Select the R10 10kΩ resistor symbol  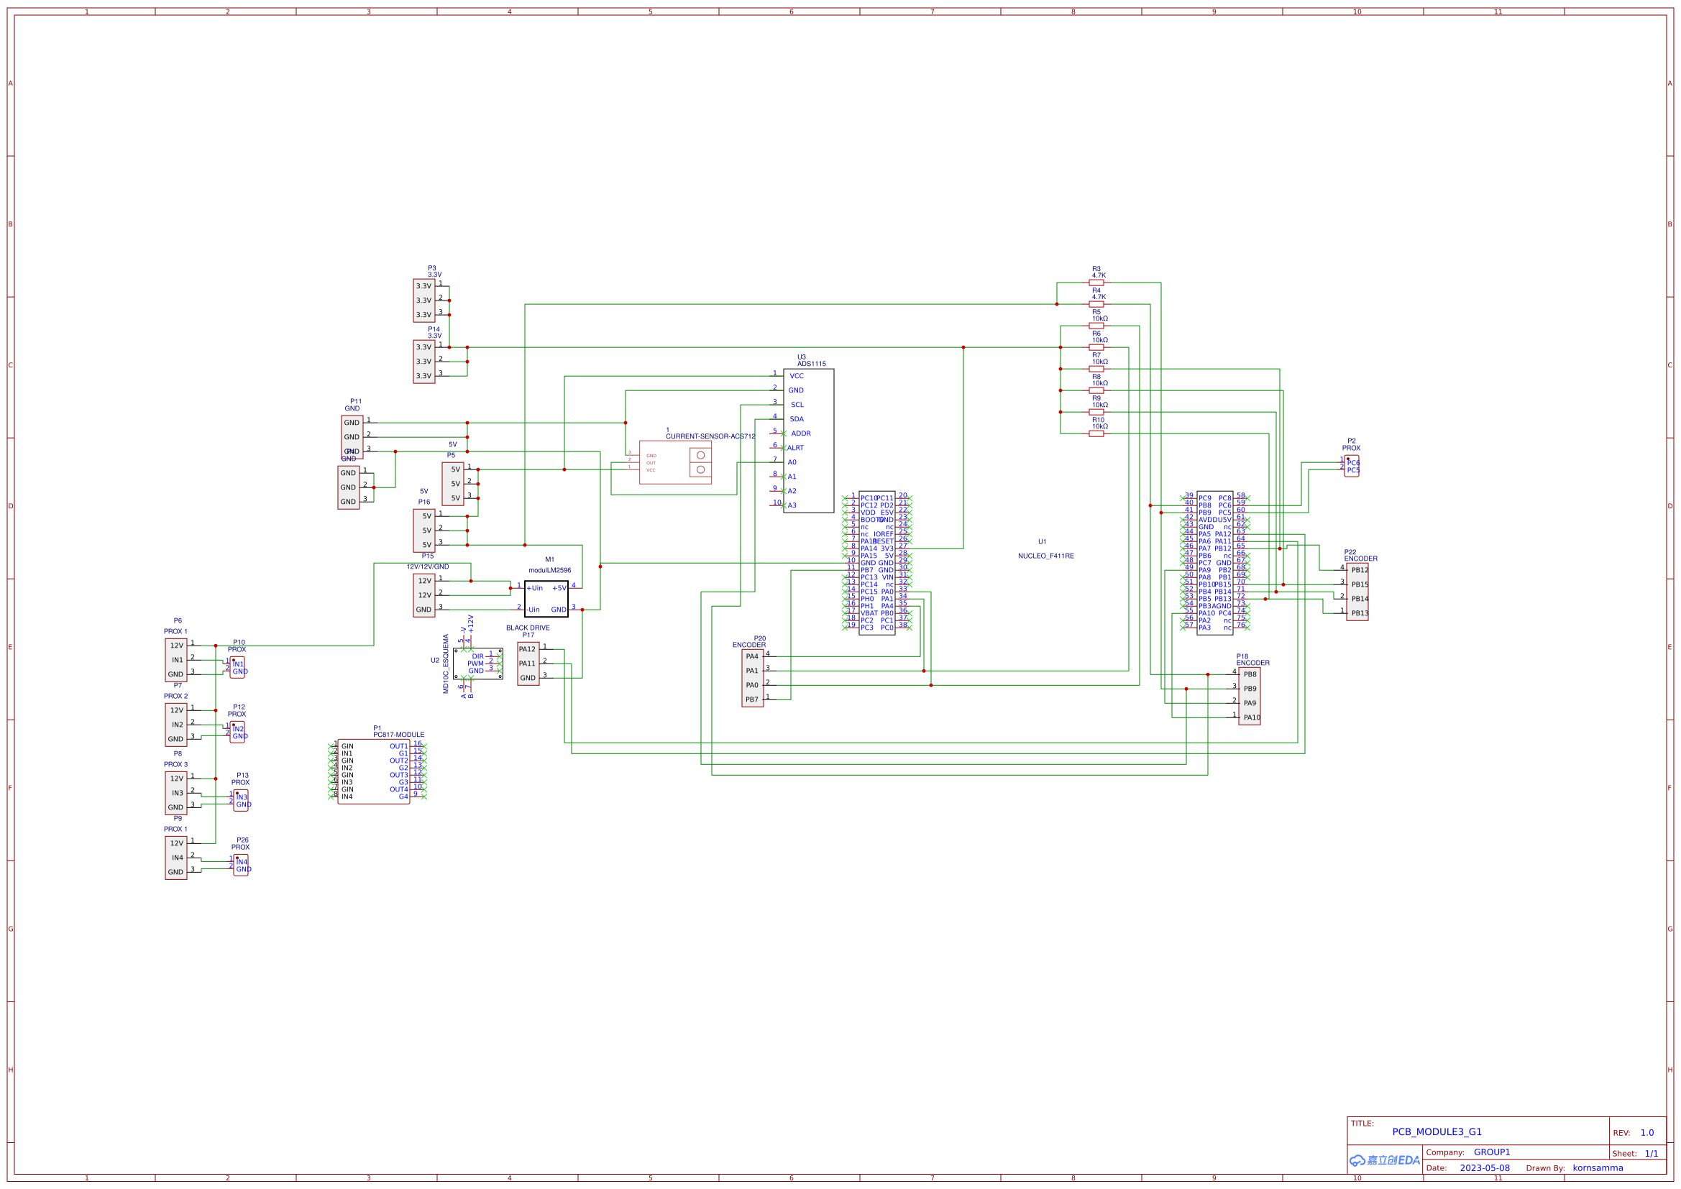(1096, 433)
